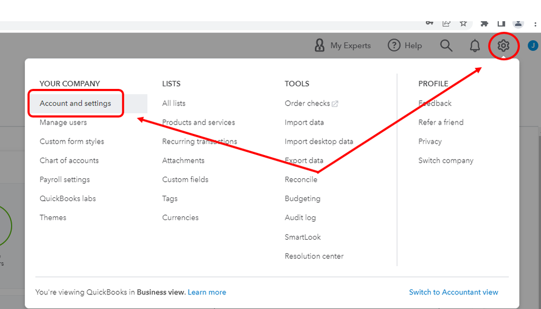Screen dimensions: 541x309
Task: Open the Reconcile tool
Action: tap(301, 179)
